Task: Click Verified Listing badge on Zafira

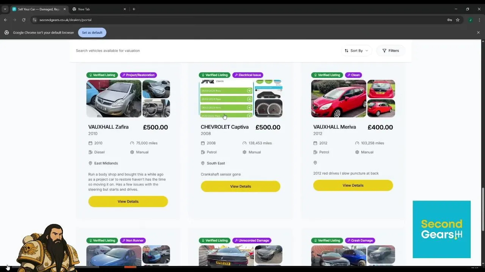Action: point(102,75)
